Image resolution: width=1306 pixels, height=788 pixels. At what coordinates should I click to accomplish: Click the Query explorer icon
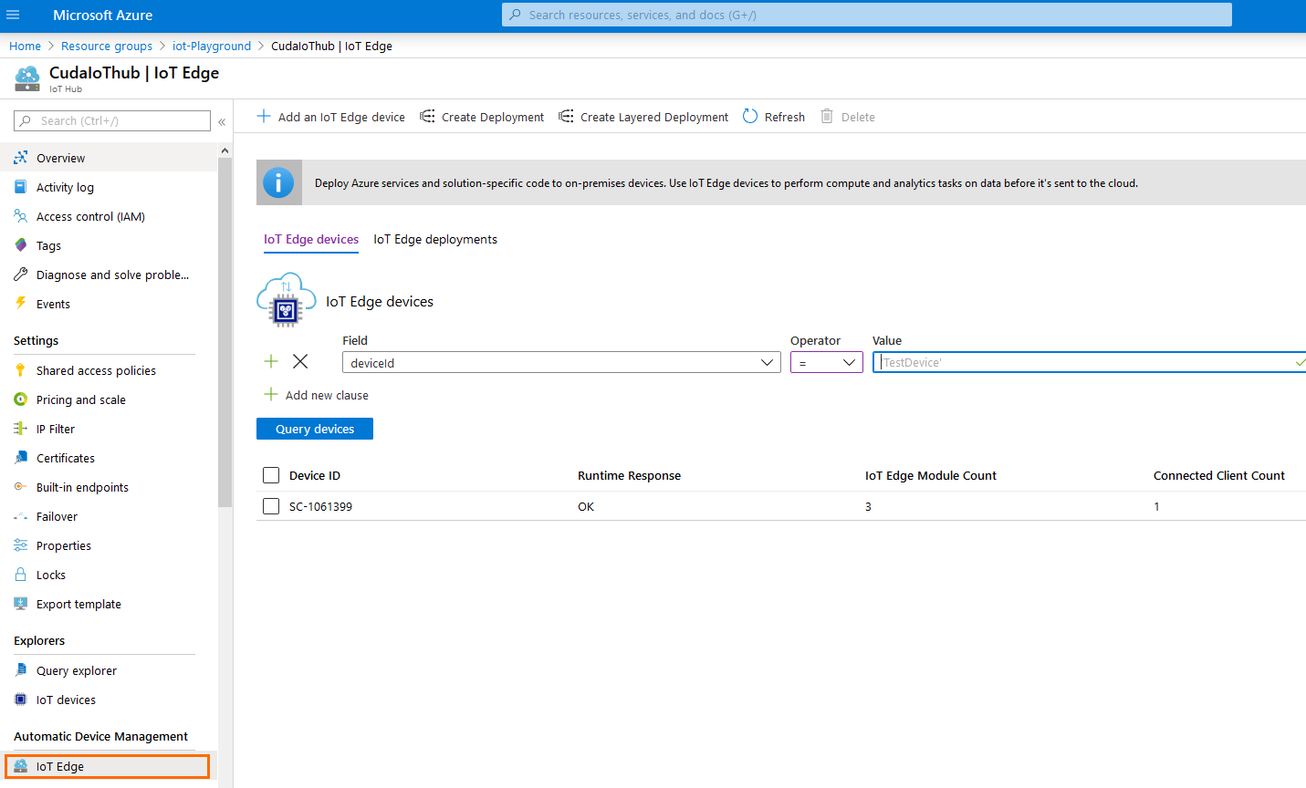[20, 670]
